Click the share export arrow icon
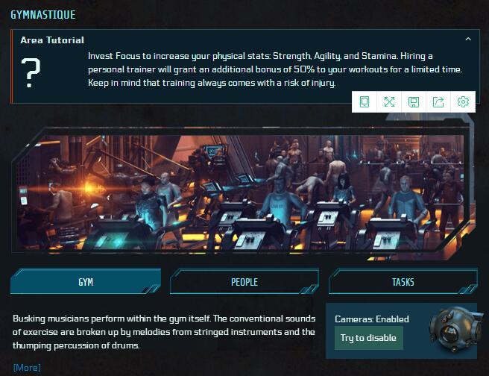Viewport: 489px width, 376px height. click(x=438, y=101)
